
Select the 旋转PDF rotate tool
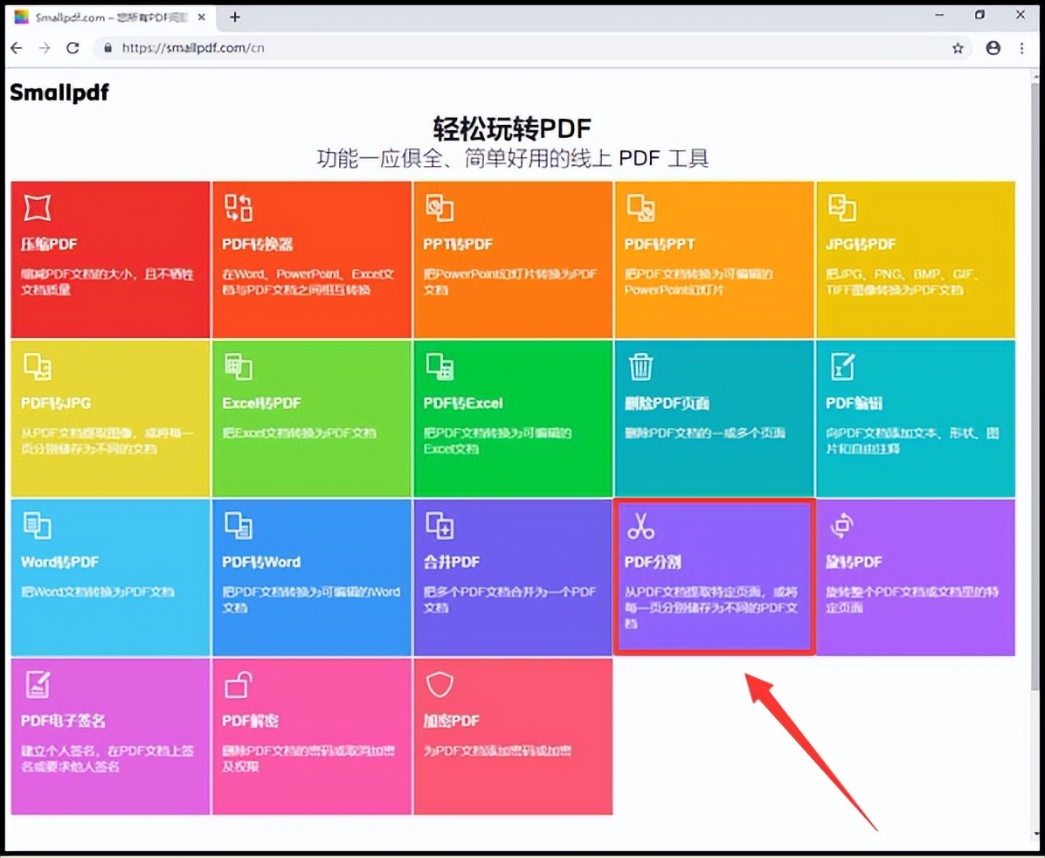pos(841,525)
